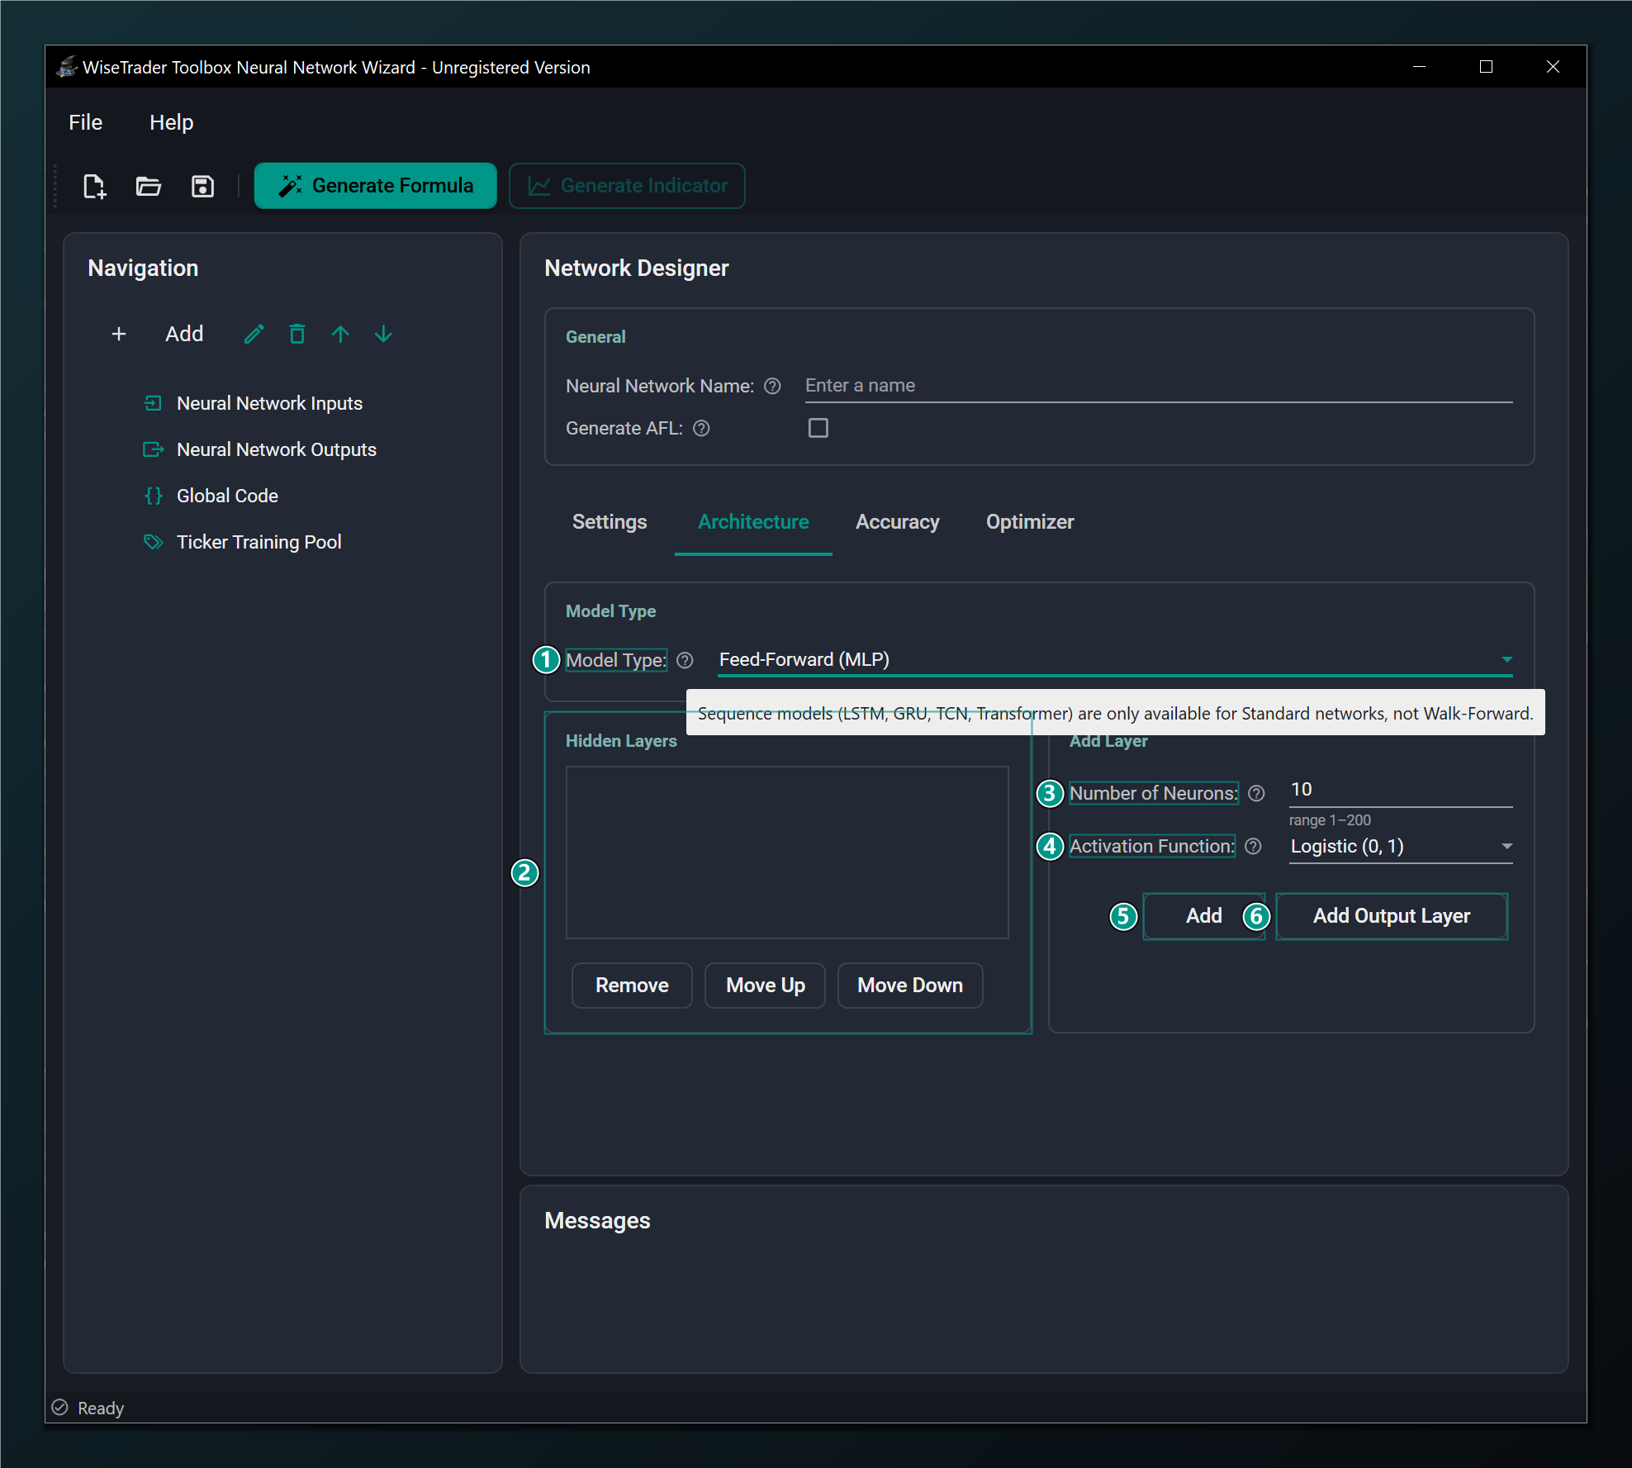Select Global Code tree item

click(x=227, y=496)
